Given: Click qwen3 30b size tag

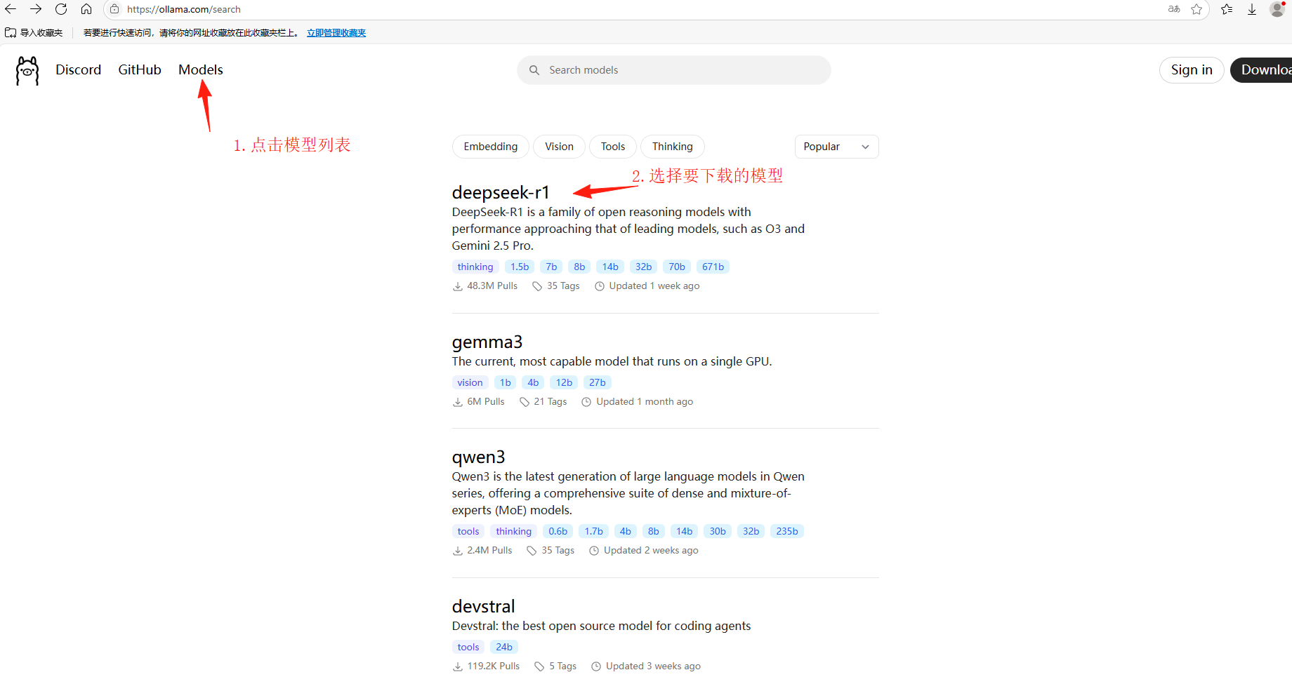Looking at the screenshot, I should (718, 531).
